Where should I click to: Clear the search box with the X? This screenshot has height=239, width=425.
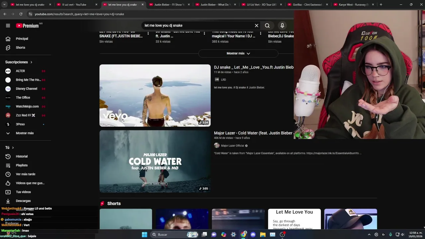[256, 26]
